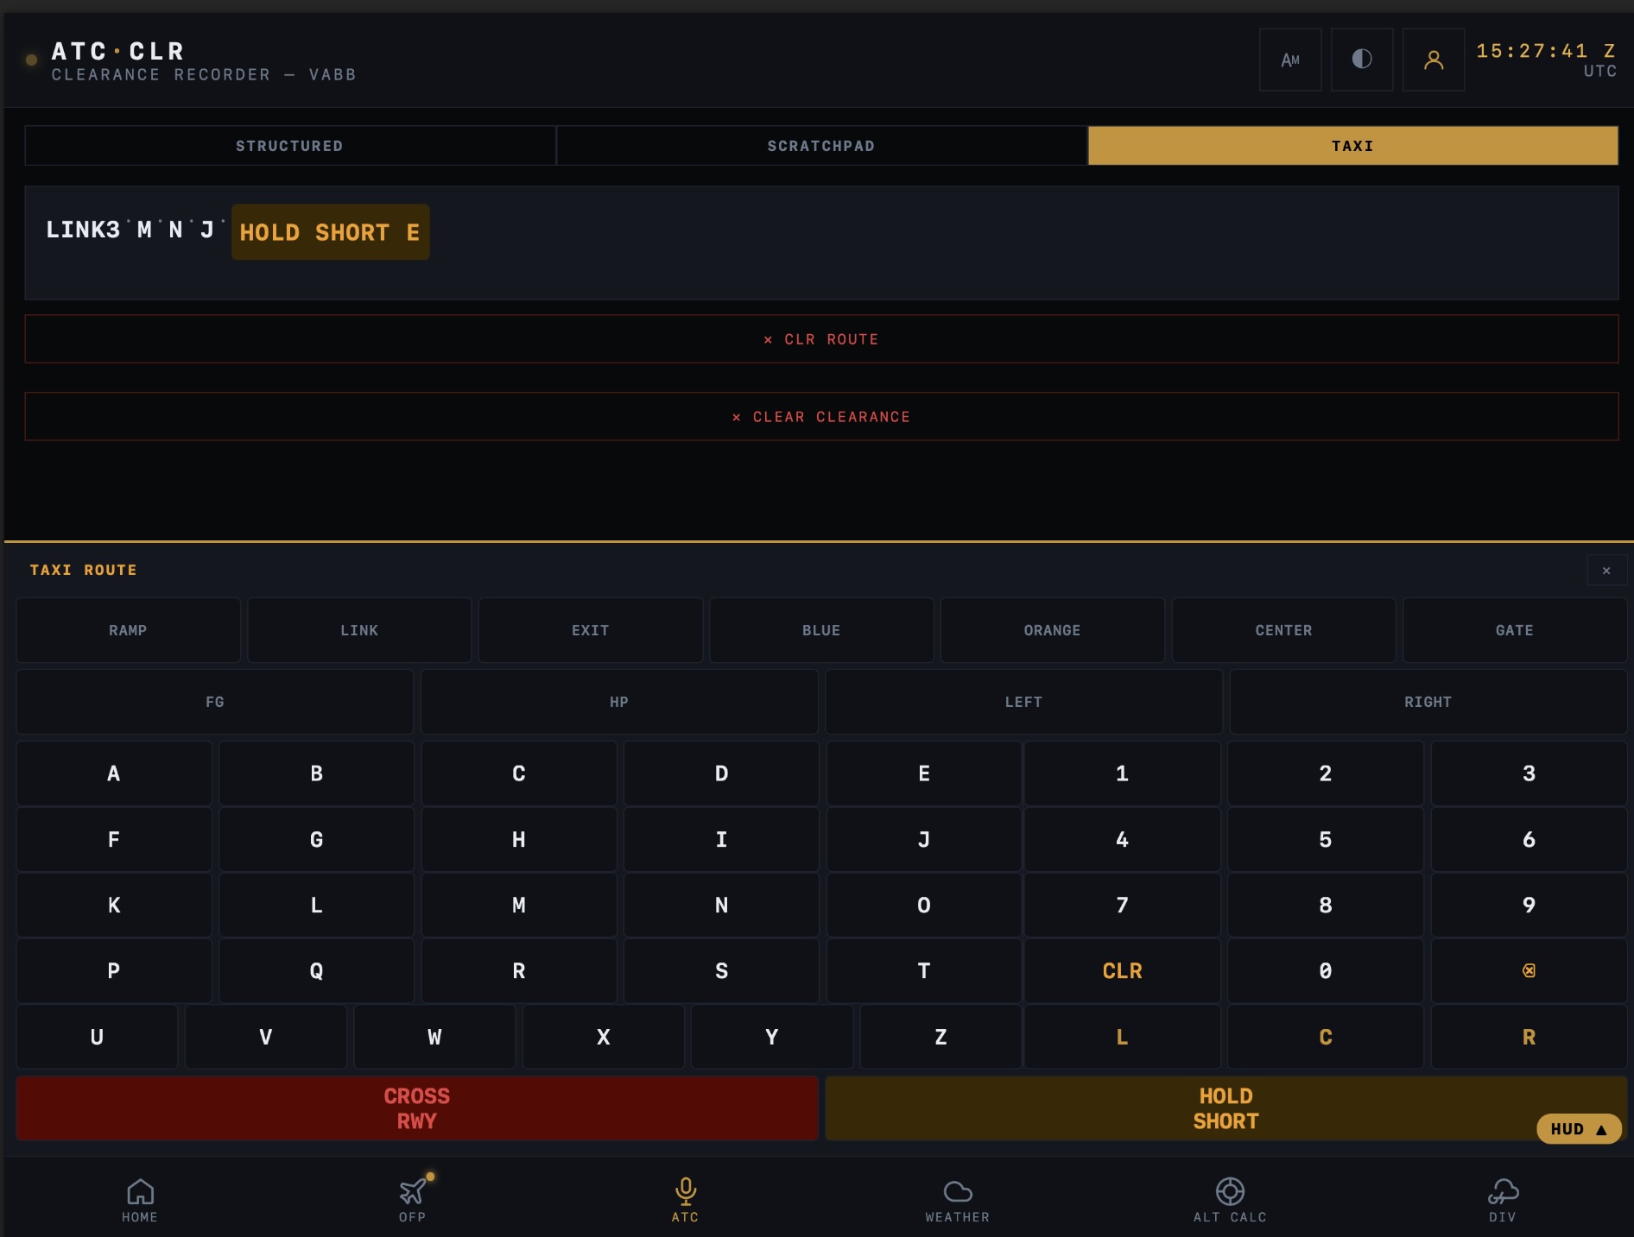This screenshot has width=1634, height=1237.
Task: Click the CLEAR CLEARANCE button
Action: tap(821, 417)
